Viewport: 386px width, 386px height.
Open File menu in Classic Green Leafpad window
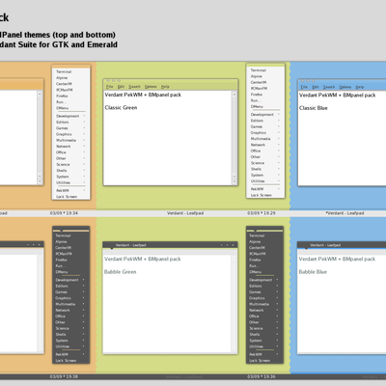coord(110,87)
